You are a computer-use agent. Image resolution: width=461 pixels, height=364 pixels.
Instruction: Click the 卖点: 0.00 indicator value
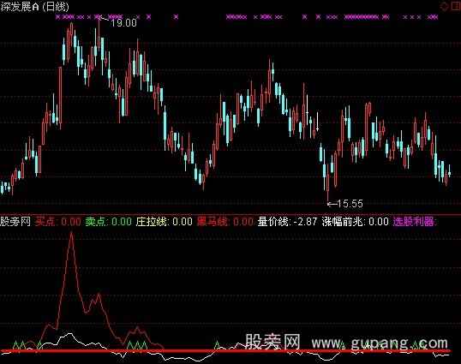(x=109, y=222)
